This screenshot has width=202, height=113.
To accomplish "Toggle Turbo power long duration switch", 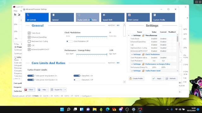I will pyautogui.click(x=31, y=76).
